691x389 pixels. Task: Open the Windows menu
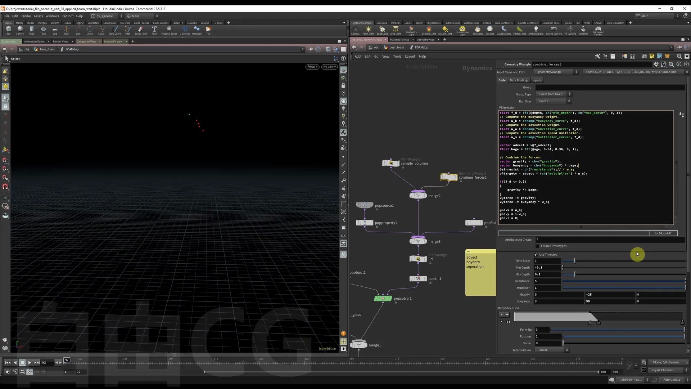point(52,16)
